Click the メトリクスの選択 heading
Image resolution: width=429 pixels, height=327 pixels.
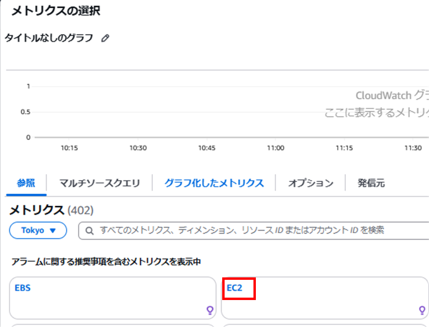[x=56, y=11]
